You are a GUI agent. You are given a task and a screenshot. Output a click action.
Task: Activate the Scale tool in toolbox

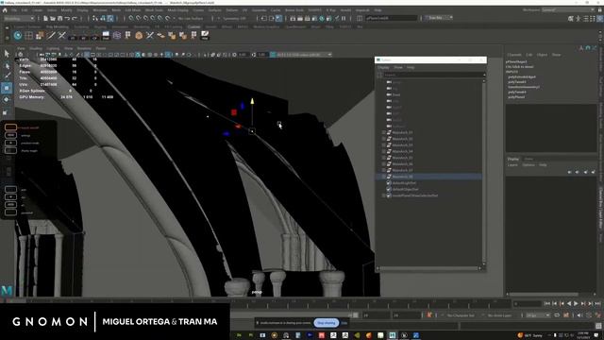click(x=7, y=111)
